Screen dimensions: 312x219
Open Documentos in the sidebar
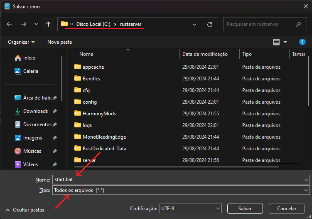[33, 124]
